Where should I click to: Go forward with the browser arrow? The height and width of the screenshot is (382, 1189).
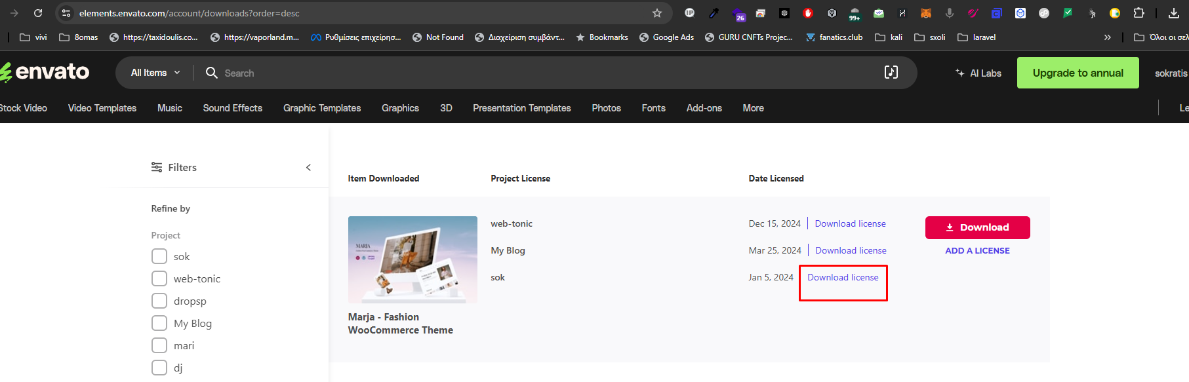click(x=14, y=13)
